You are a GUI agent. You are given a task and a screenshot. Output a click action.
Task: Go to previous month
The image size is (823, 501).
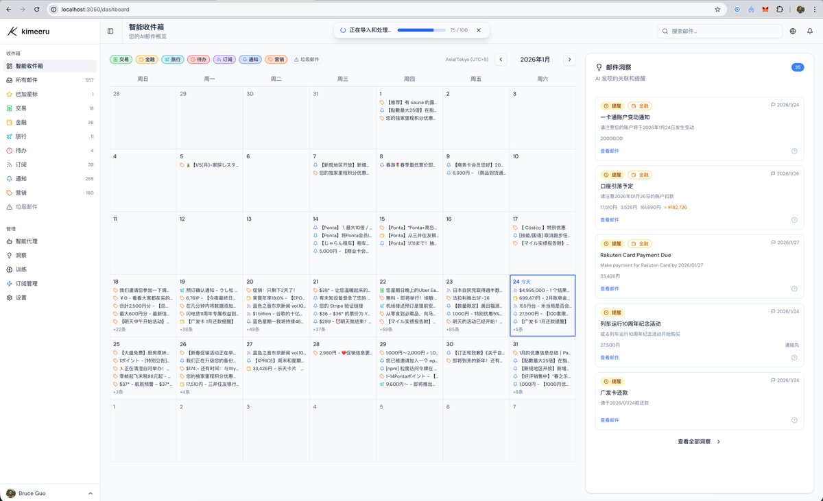tap(501, 60)
